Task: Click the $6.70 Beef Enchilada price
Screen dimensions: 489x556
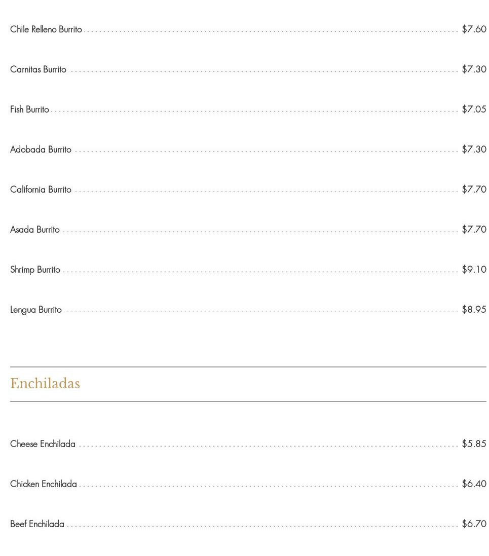Action: click(x=474, y=524)
